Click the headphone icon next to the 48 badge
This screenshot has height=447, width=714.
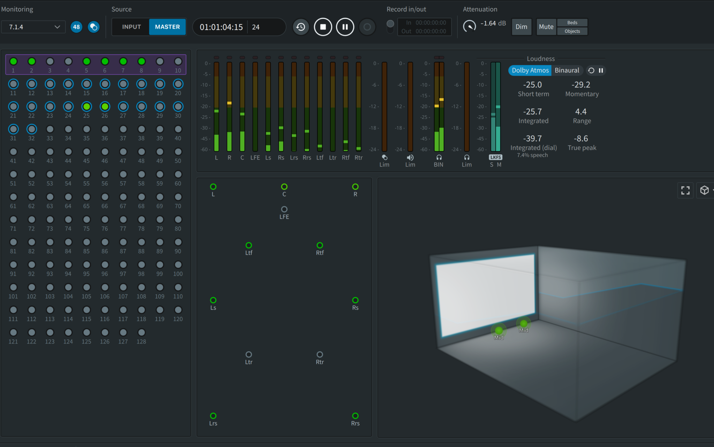(93, 27)
